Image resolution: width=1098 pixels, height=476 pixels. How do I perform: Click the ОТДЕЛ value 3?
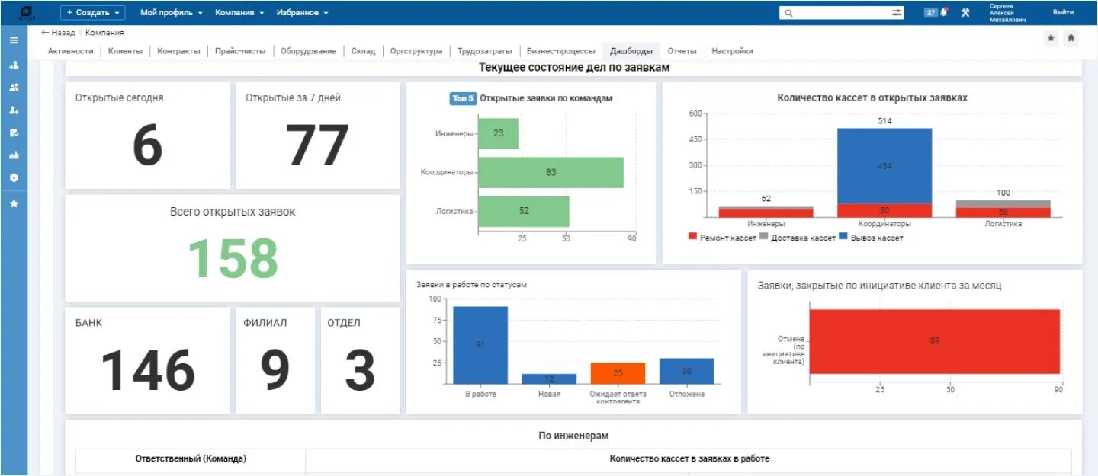tap(359, 371)
